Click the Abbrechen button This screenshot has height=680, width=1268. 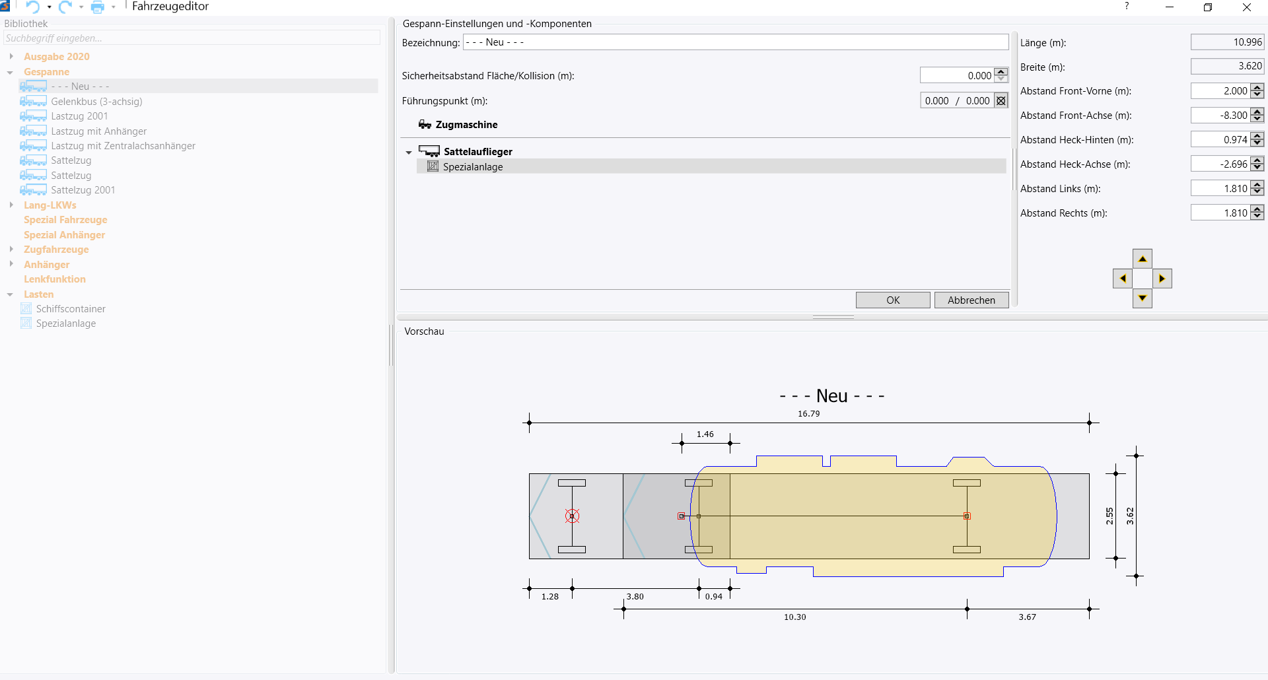pyautogui.click(x=971, y=300)
